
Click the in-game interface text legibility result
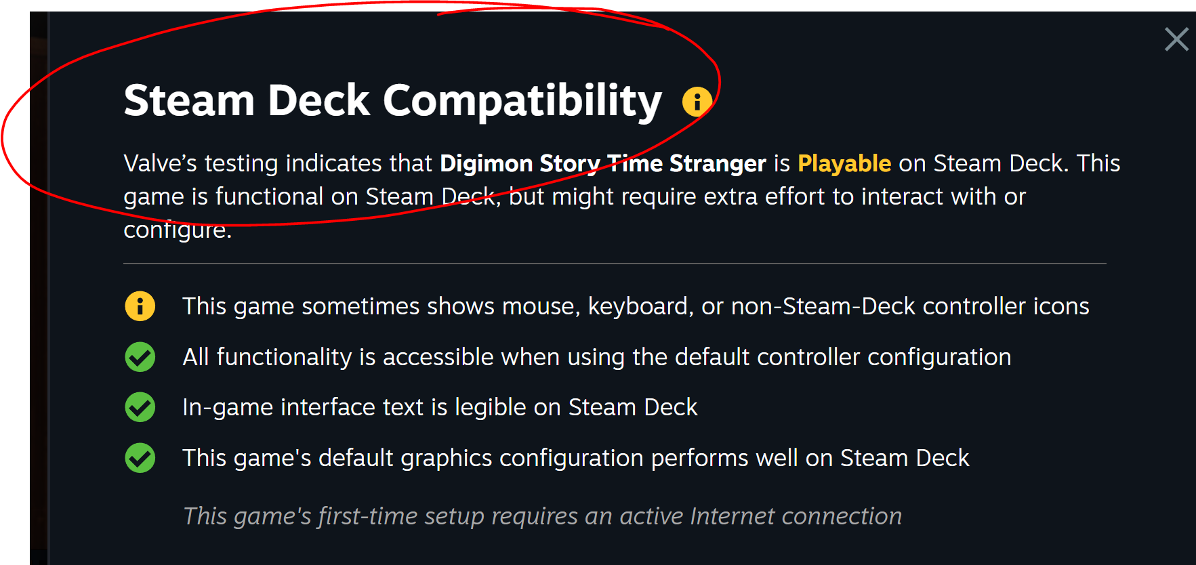[440, 407]
